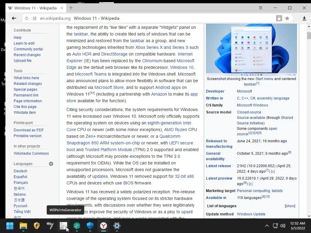Go back with the browser back arrow
Screen dimensions: 311x233
pos(14,19)
